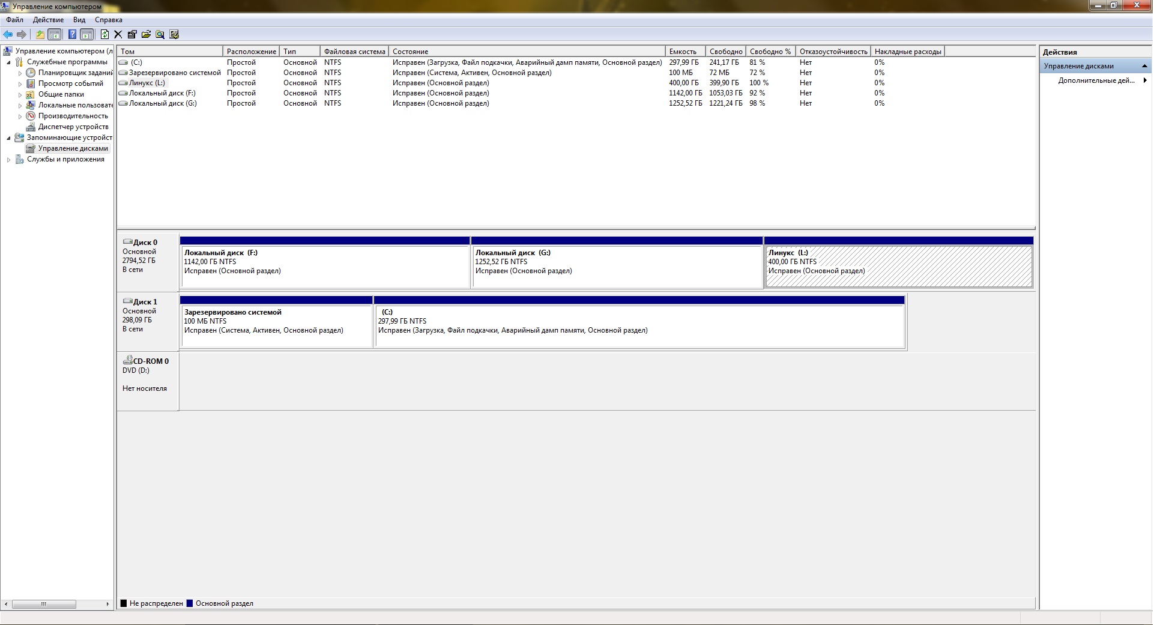1157x625 pixels.
Task: Click the settings view icon at toolbar end
Action: pos(175,35)
